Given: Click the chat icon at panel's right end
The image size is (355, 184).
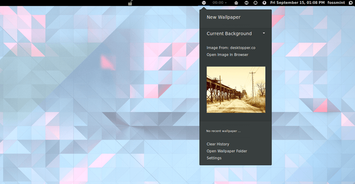Looking at the screenshot, I should point(351,3).
